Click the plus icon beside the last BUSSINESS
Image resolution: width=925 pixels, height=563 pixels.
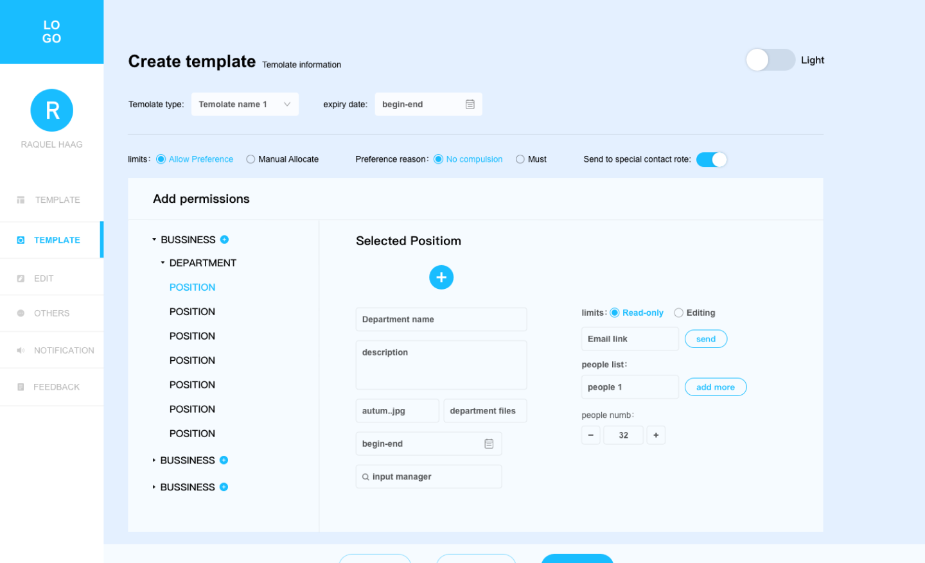[x=224, y=487]
